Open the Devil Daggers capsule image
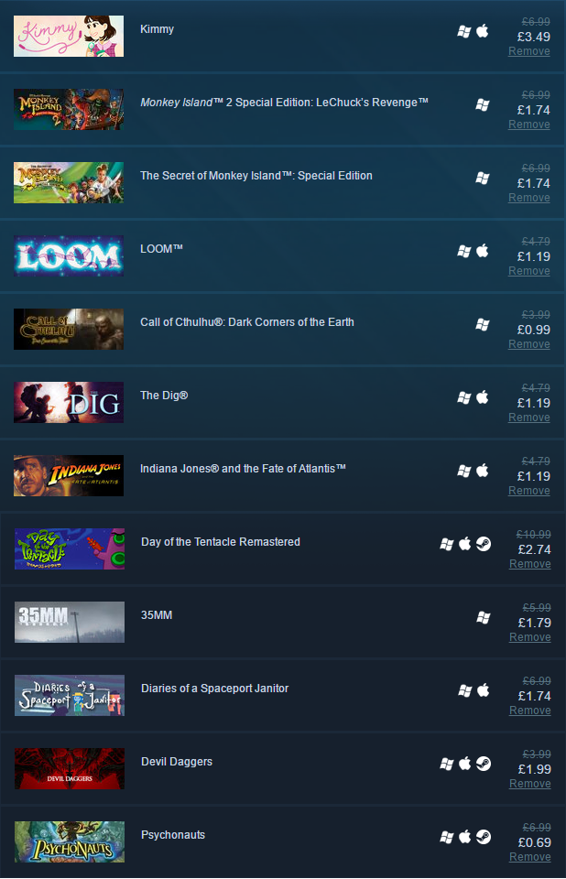This screenshot has height=879, width=566. [70, 768]
